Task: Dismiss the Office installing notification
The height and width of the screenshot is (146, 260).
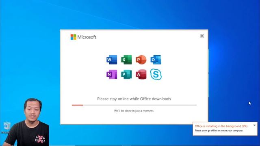Action: coord(254,125)
